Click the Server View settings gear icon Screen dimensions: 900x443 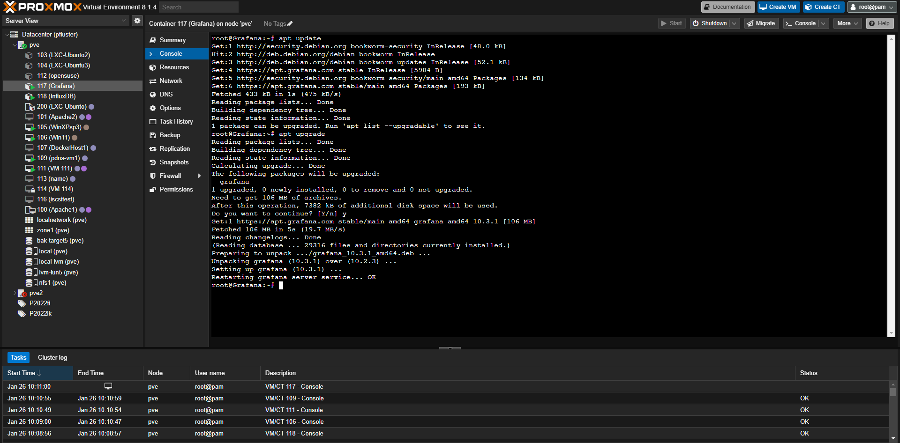137,21
